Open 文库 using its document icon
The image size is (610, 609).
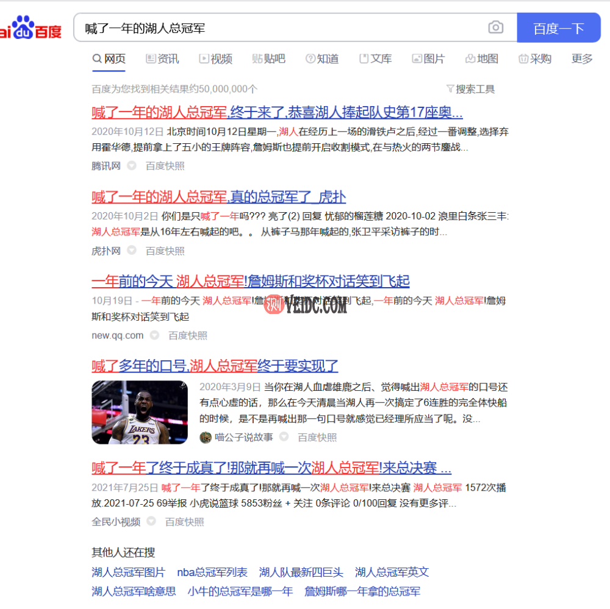click(x=364, y=58)
